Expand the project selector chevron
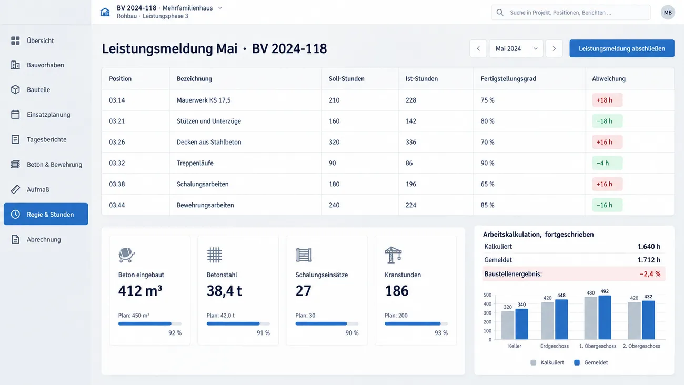The height and width of the screenshot is (385, 684). [220, 8]
